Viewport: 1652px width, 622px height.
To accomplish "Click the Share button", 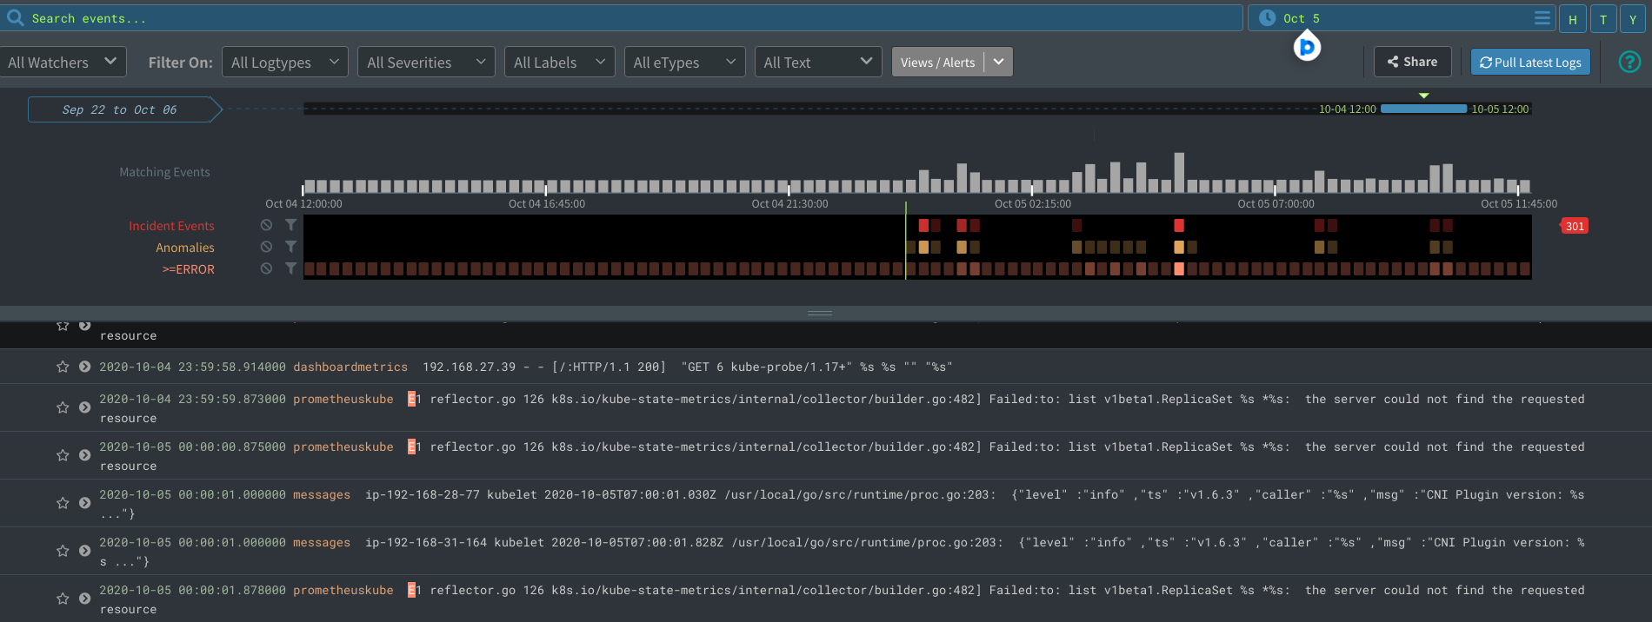I will point(1412,62).
